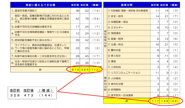Click the (4) change in 土地利用 row

pyautogui.click(x=175, y=67)
